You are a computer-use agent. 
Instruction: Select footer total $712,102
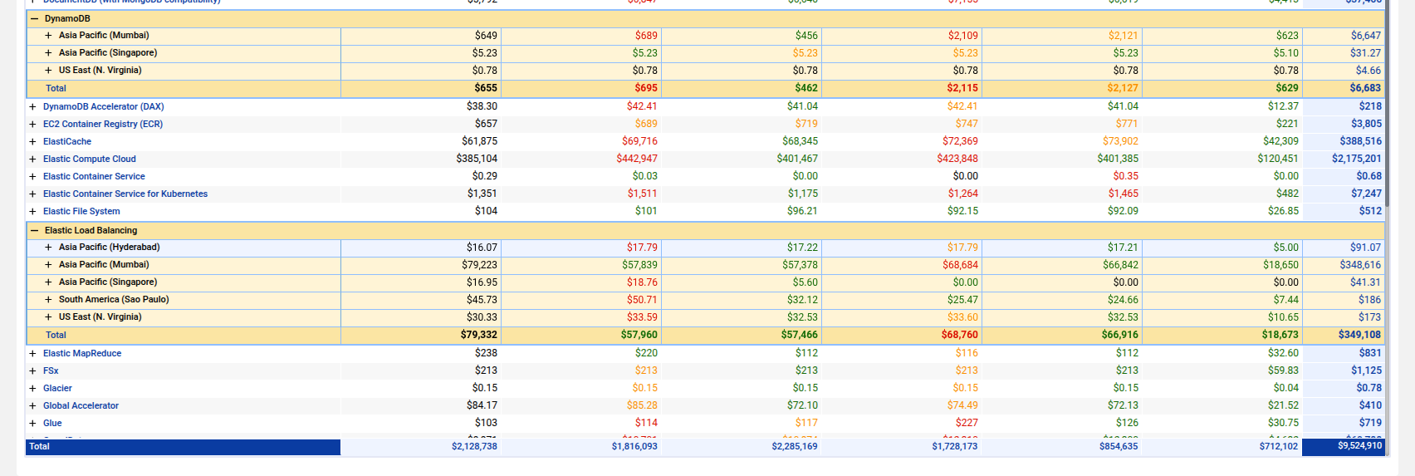point(1279,446)
